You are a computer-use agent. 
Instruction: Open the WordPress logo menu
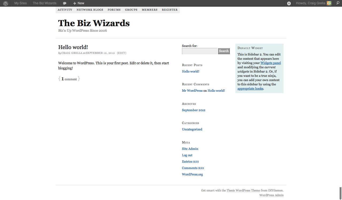click(6, 3)
